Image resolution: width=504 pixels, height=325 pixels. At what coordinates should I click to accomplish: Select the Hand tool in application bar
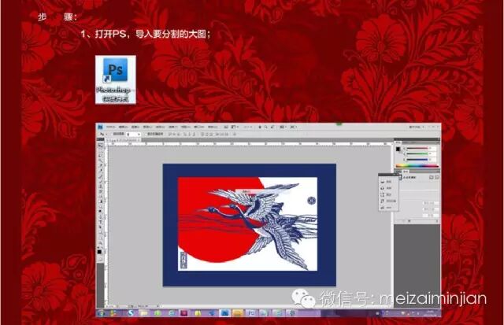click(260, 127)
